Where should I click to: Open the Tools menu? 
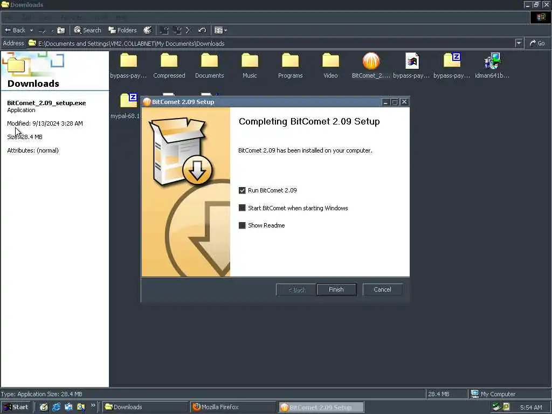pyautogui.click(x=101, y=17)
